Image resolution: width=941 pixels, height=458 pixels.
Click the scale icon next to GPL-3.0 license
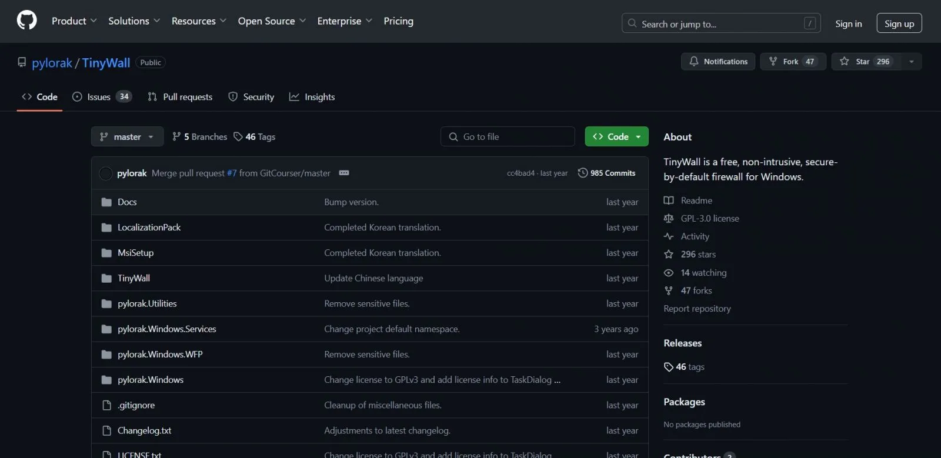pos(669,219)
